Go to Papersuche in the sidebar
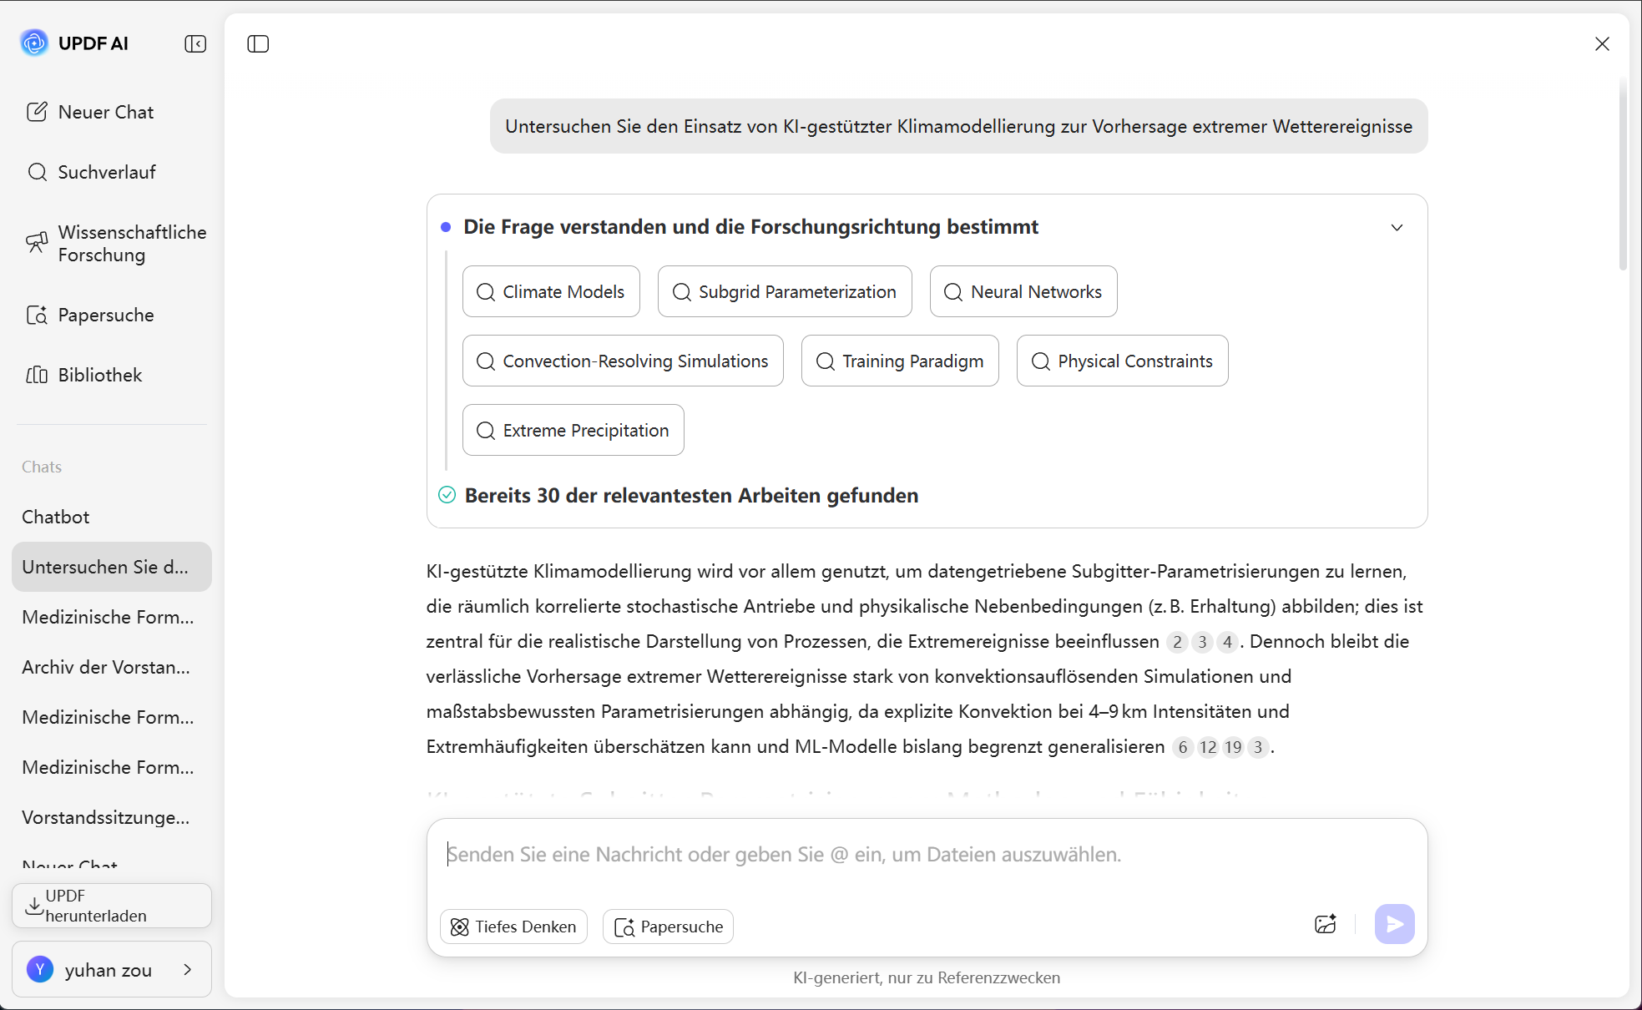This screenshot has width=1642, height=1010. click(x=90, y=315)
